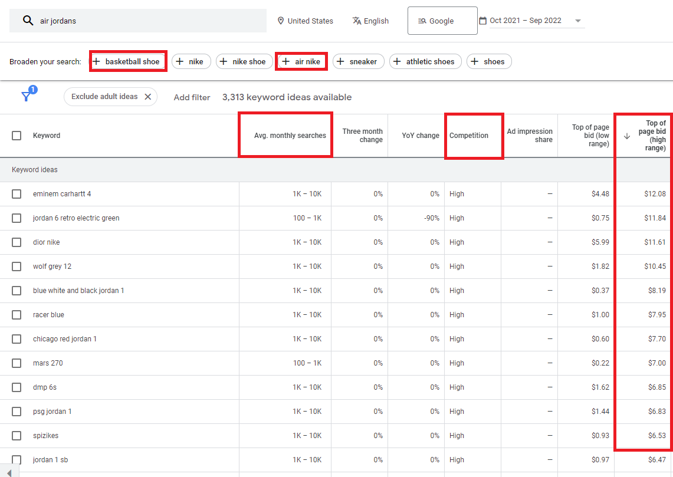Screen dimensions: 673x477
Task: Click the Add filter link
Action: click(192, 97)
